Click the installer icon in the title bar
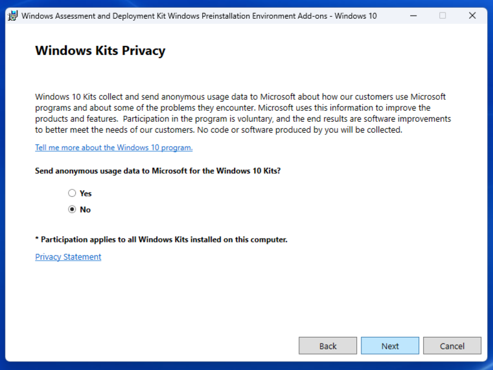This screenshot has width=493, height=370. click(12, 16)
